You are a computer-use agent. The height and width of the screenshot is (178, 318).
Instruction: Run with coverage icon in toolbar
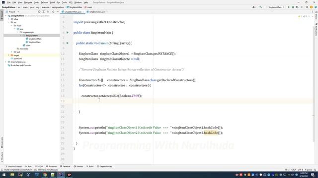coord(297,7)
